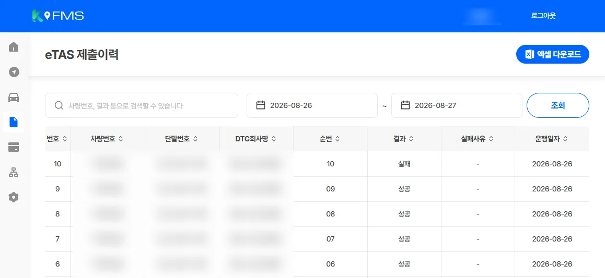Focus the vehicle number search field

point(142,105)
